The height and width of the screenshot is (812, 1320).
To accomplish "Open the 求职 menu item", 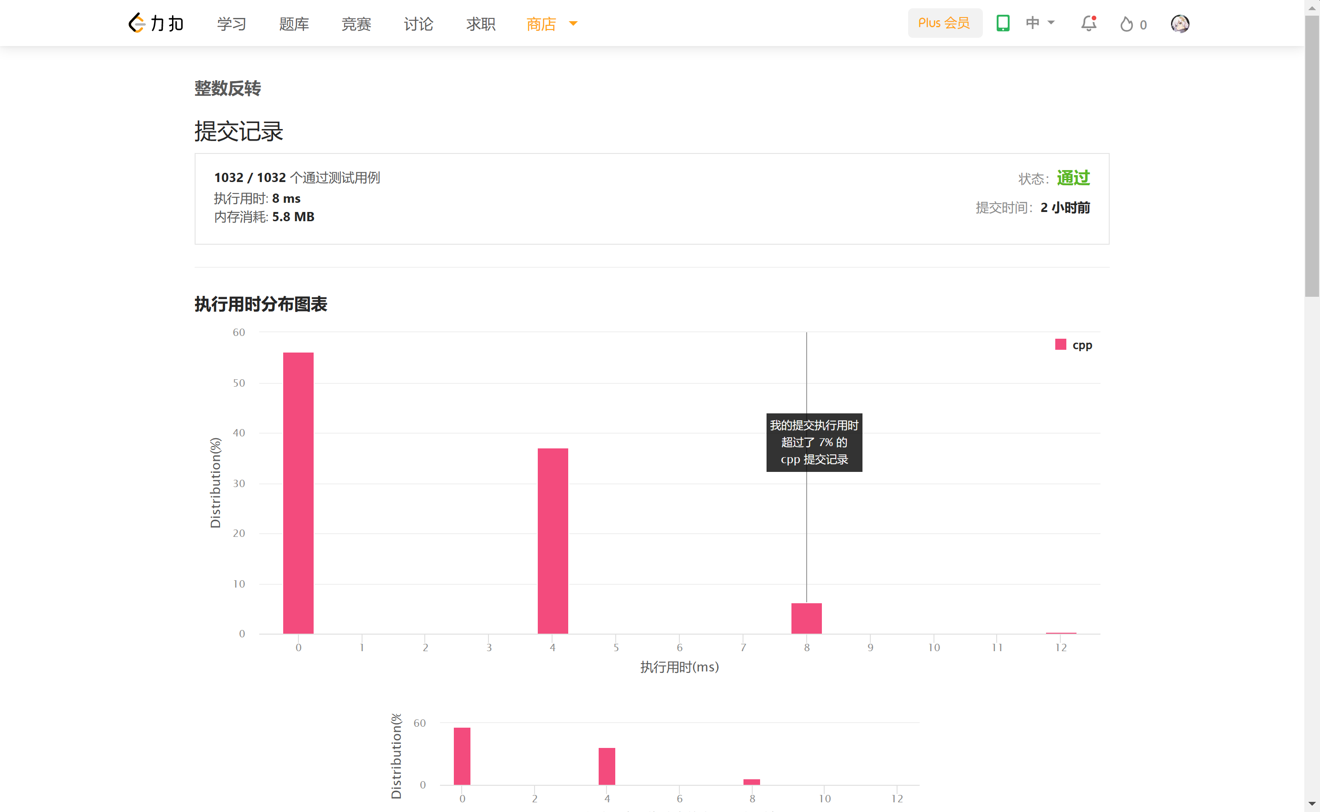I will (x=481, y=24).
